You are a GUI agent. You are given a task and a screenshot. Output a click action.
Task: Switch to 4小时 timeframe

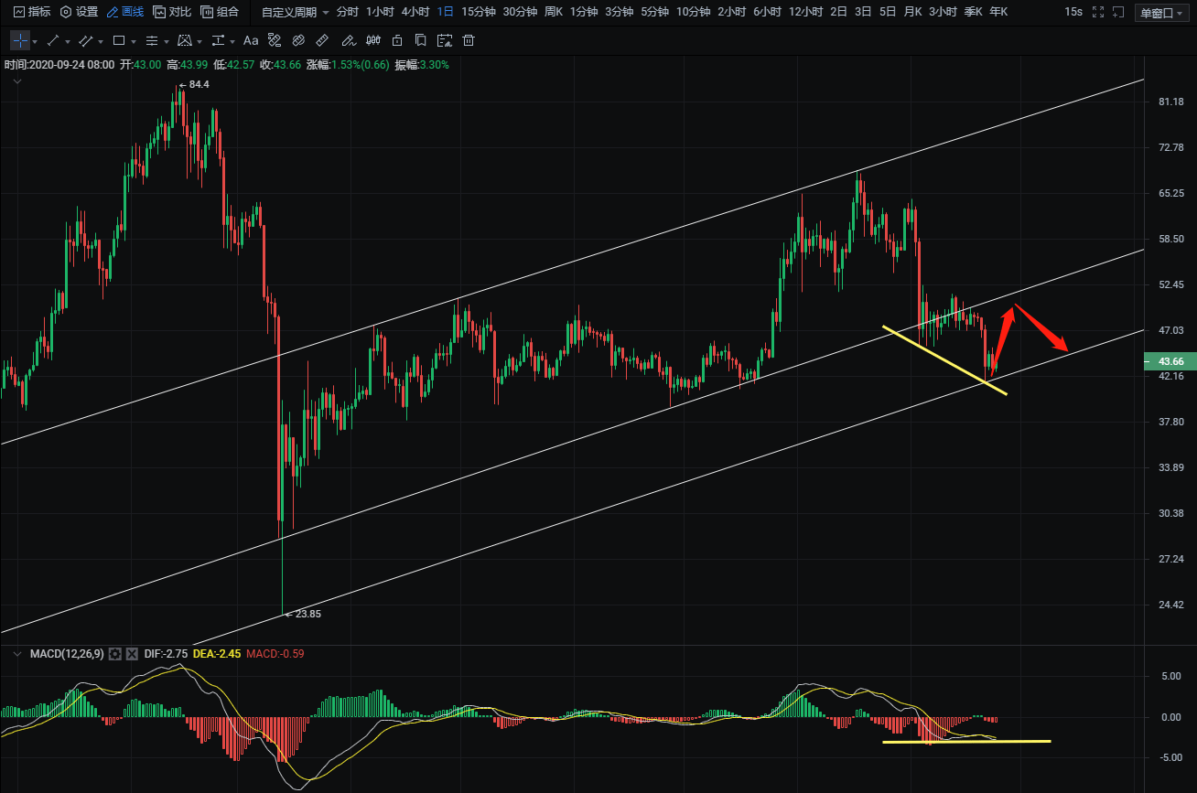click(x=415, y=12)
